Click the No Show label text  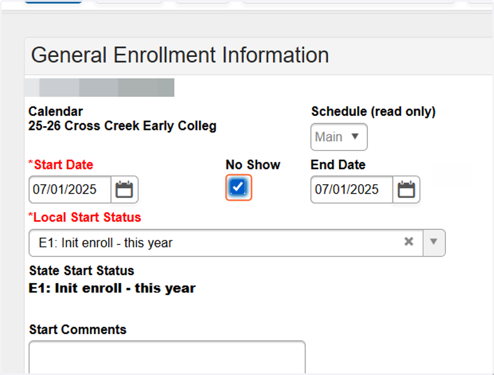[x=253, y=165]
